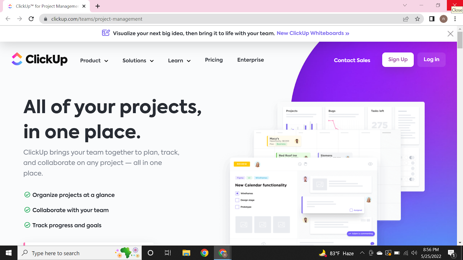The image size is (463, 260).
Task: Open Wi-Fi network settings in tray
Action: tap(406, 253)
